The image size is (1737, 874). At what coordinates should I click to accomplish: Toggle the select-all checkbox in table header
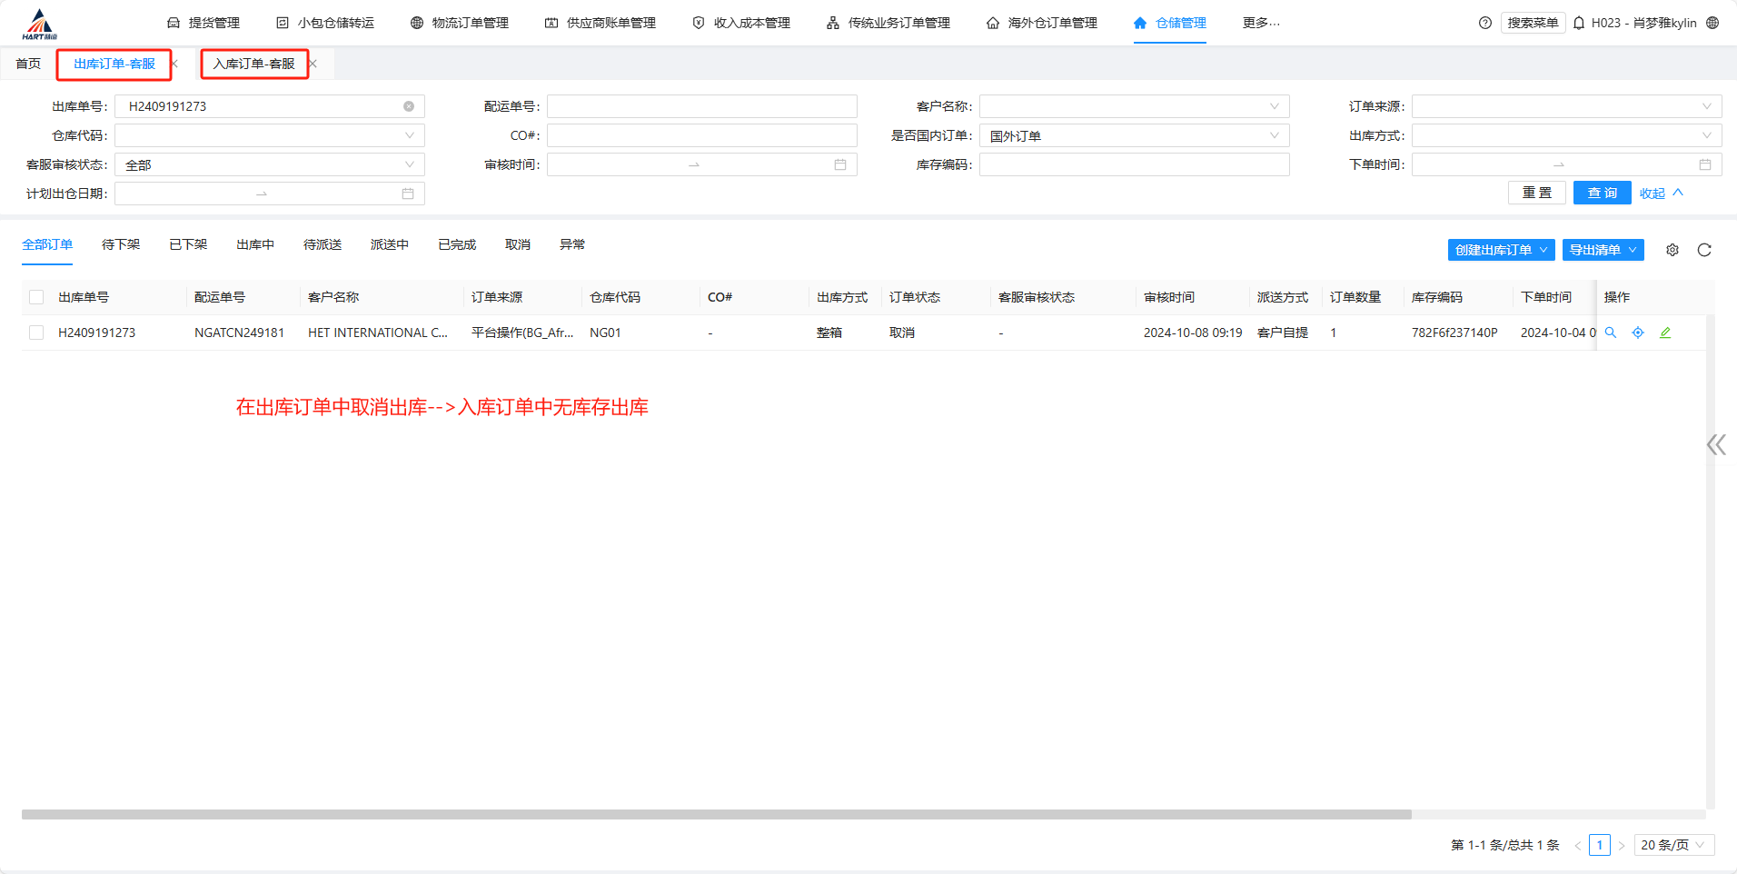[36, 297]
